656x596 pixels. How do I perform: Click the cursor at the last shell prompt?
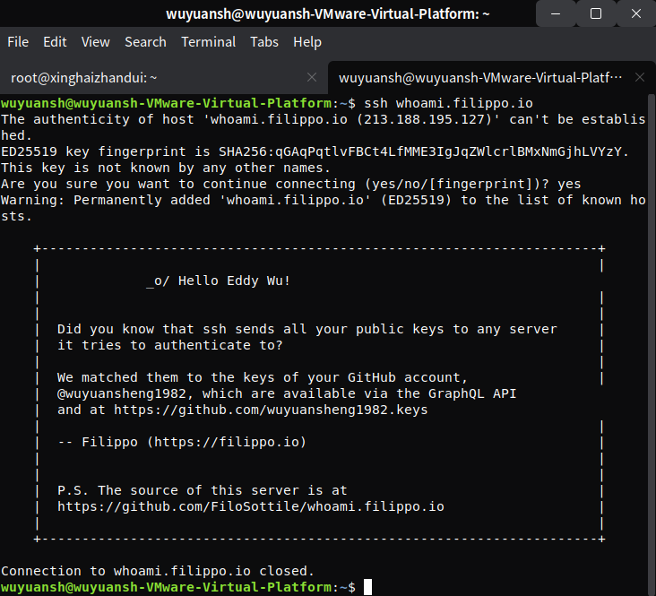[367, 587]
